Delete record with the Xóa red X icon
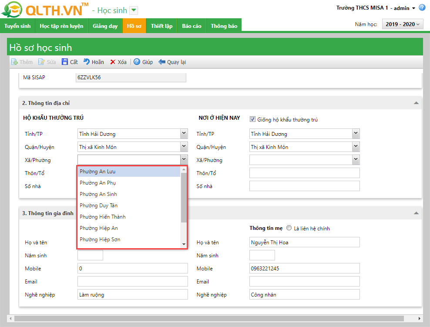 [x=113, y=62]
